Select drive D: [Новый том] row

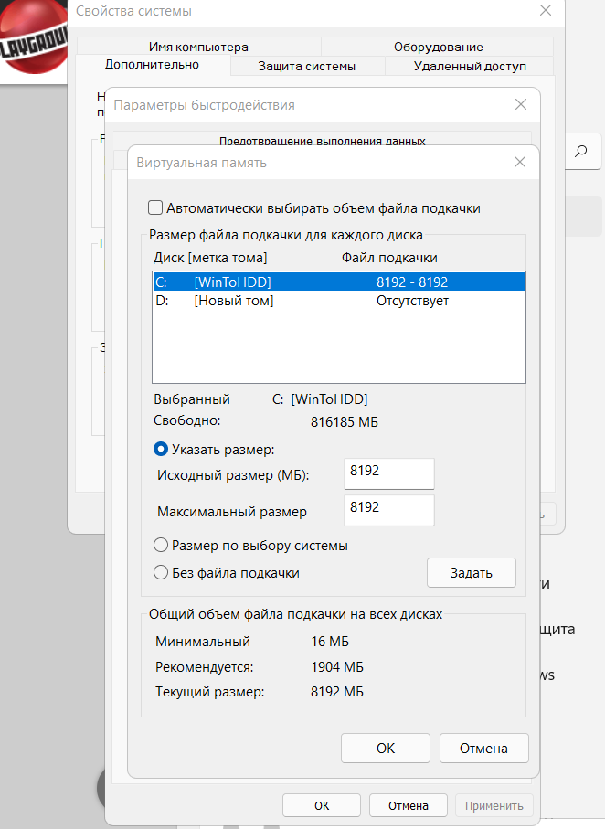pos(338,301)
